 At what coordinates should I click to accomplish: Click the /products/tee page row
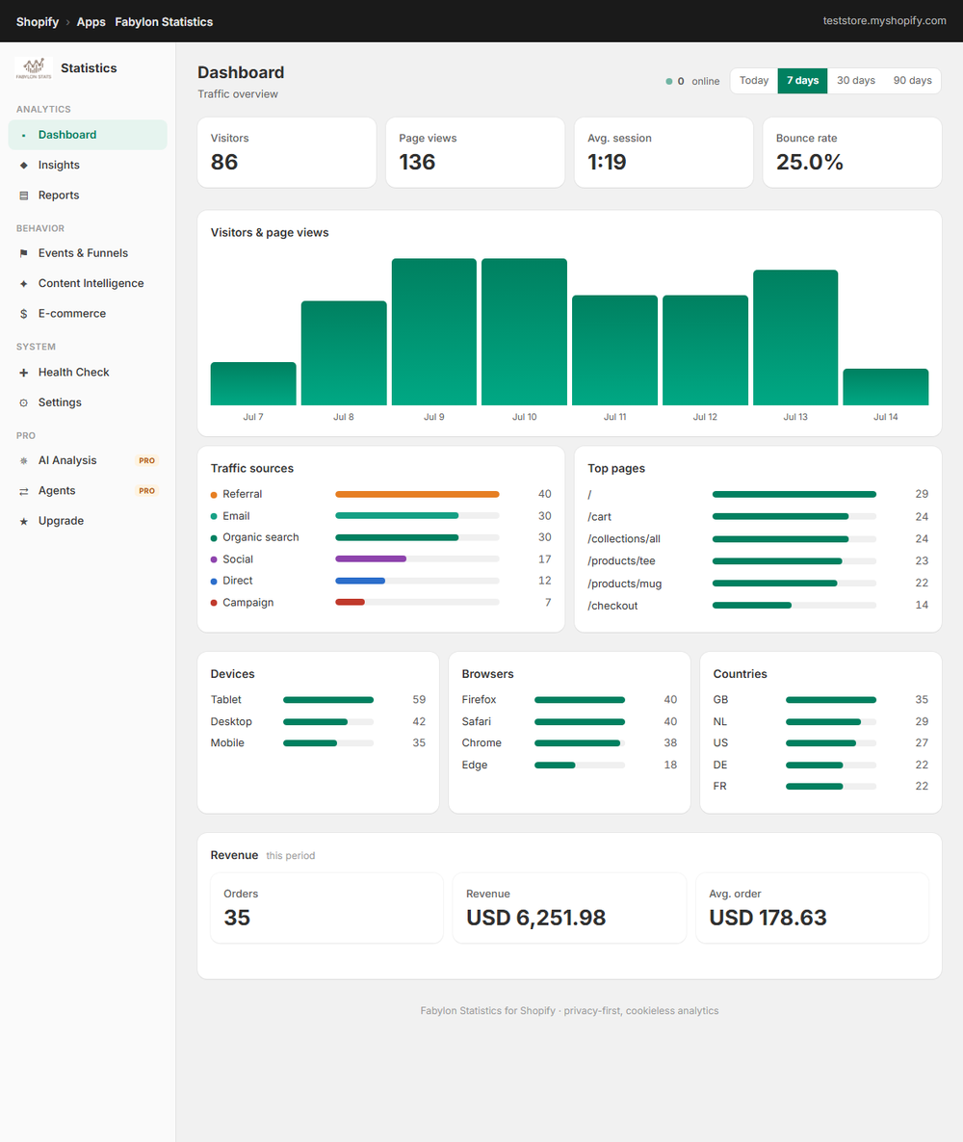click(758, 561)
